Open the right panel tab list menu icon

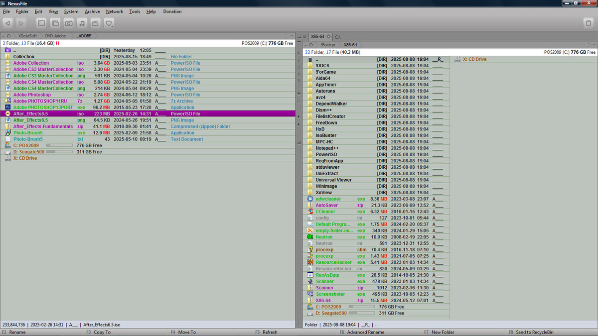[x=303, y=37]
